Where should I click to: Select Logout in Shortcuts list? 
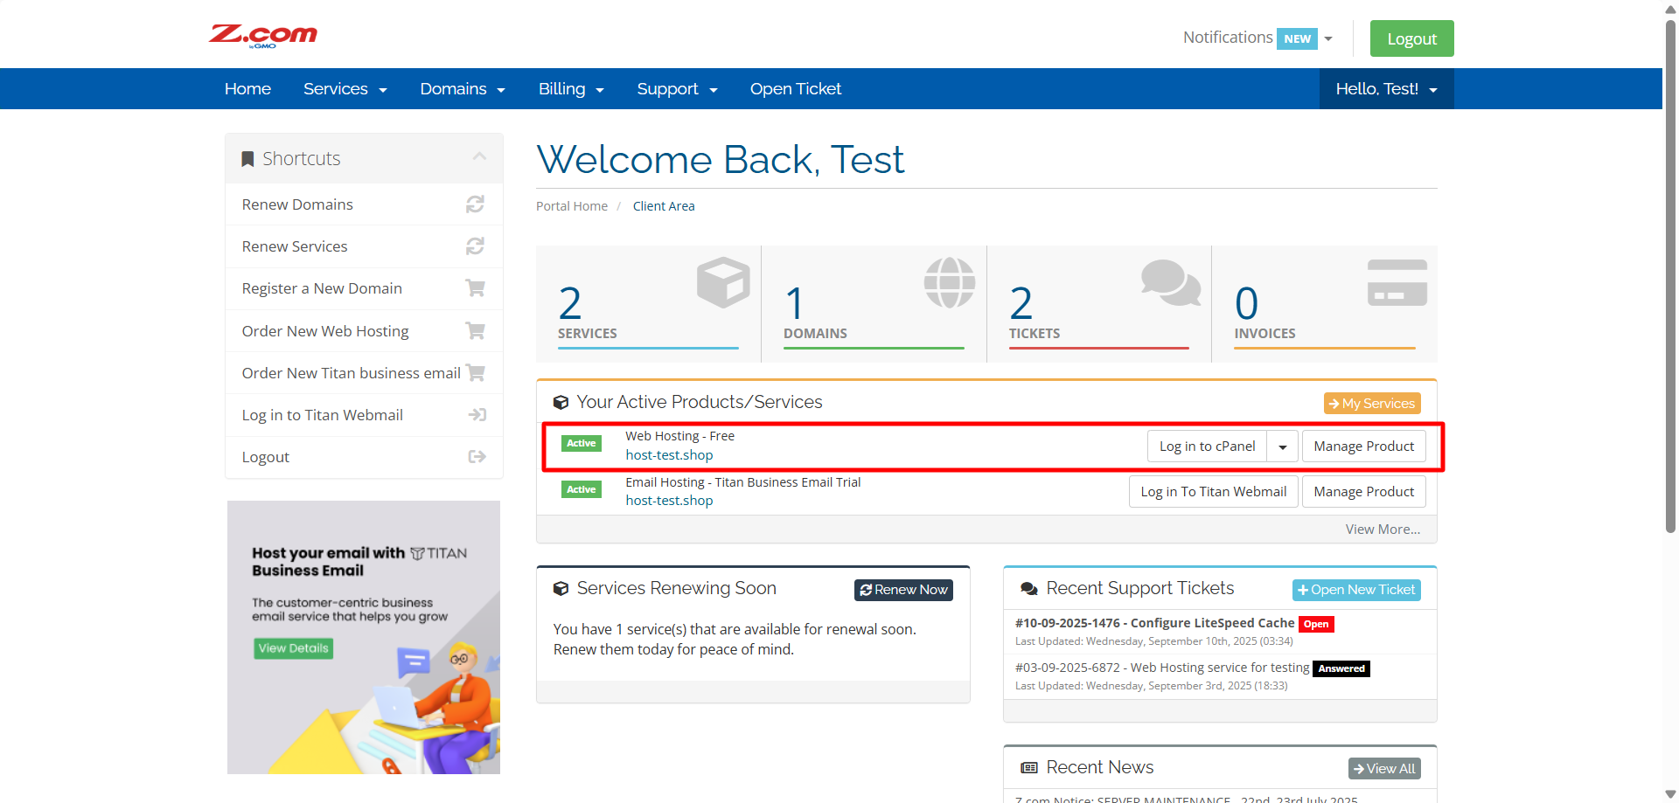[364, 457]
